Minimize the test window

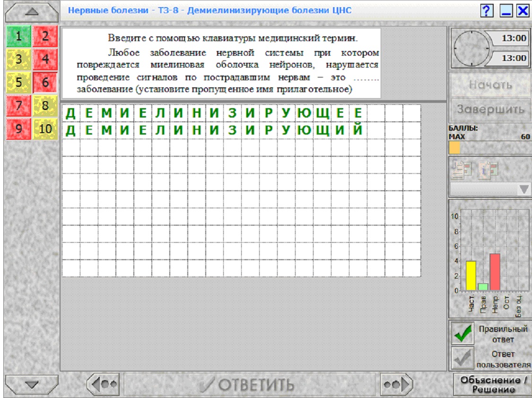coord(506,10)
